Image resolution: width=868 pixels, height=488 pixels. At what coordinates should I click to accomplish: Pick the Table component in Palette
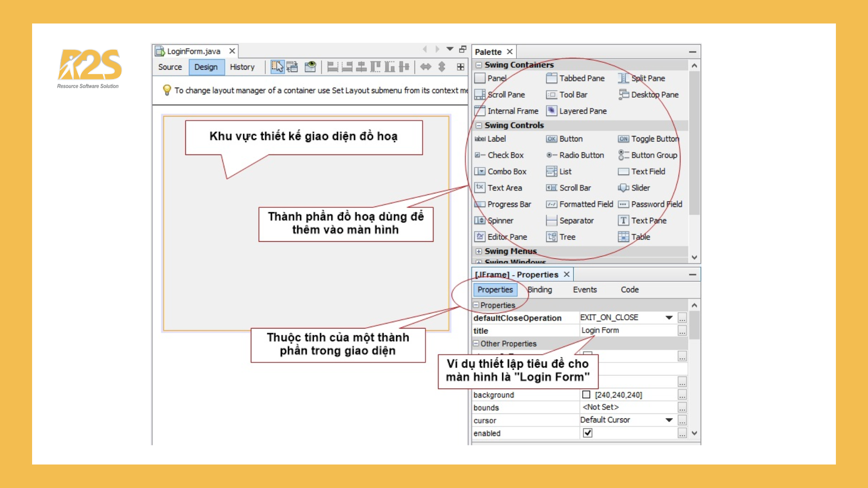tap(634, 237)
